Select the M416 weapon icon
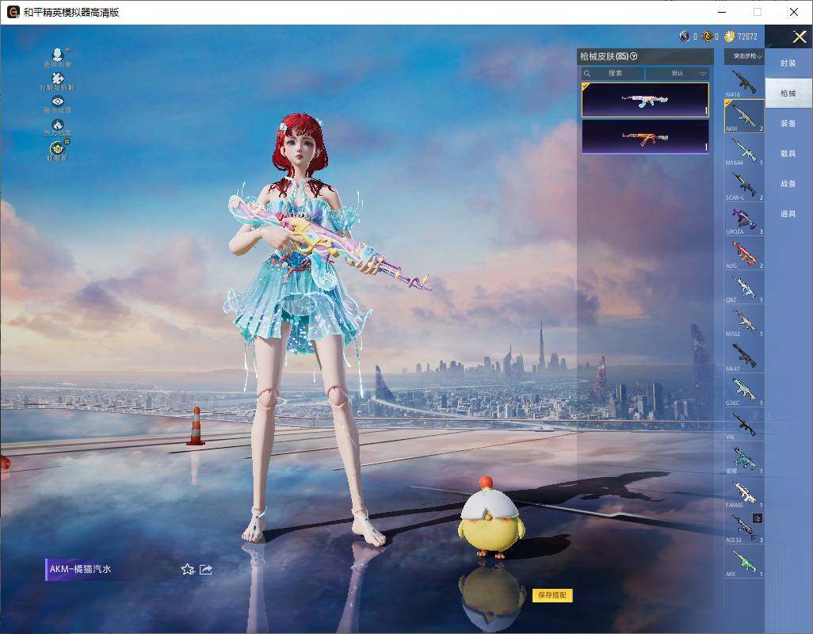This screenshot has width=813, height=634. (x=744, y=82)
